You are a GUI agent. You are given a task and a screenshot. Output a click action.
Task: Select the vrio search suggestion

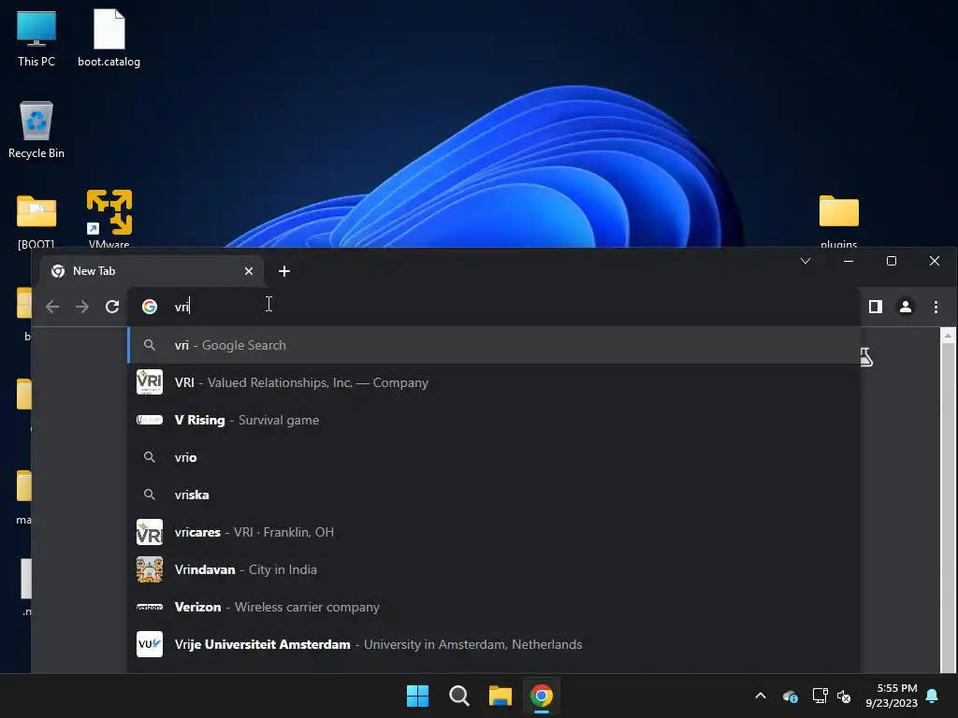tap(494, 457)
